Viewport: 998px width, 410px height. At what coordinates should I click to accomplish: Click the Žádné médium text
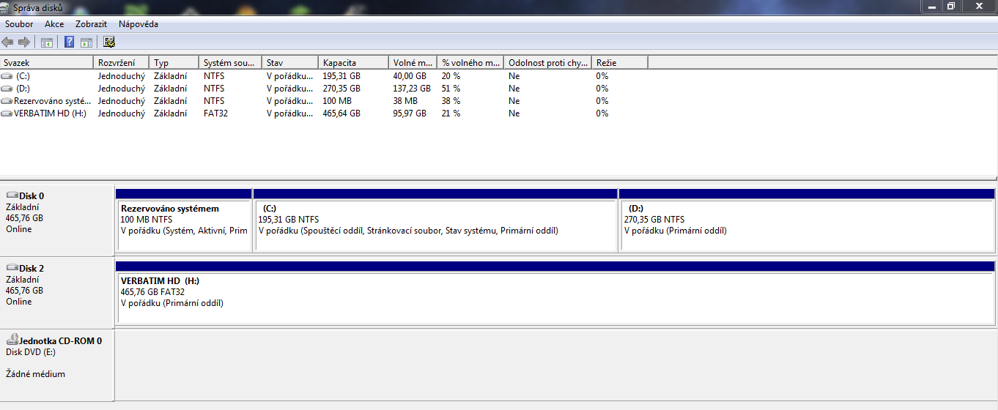(x=35, y=374)
